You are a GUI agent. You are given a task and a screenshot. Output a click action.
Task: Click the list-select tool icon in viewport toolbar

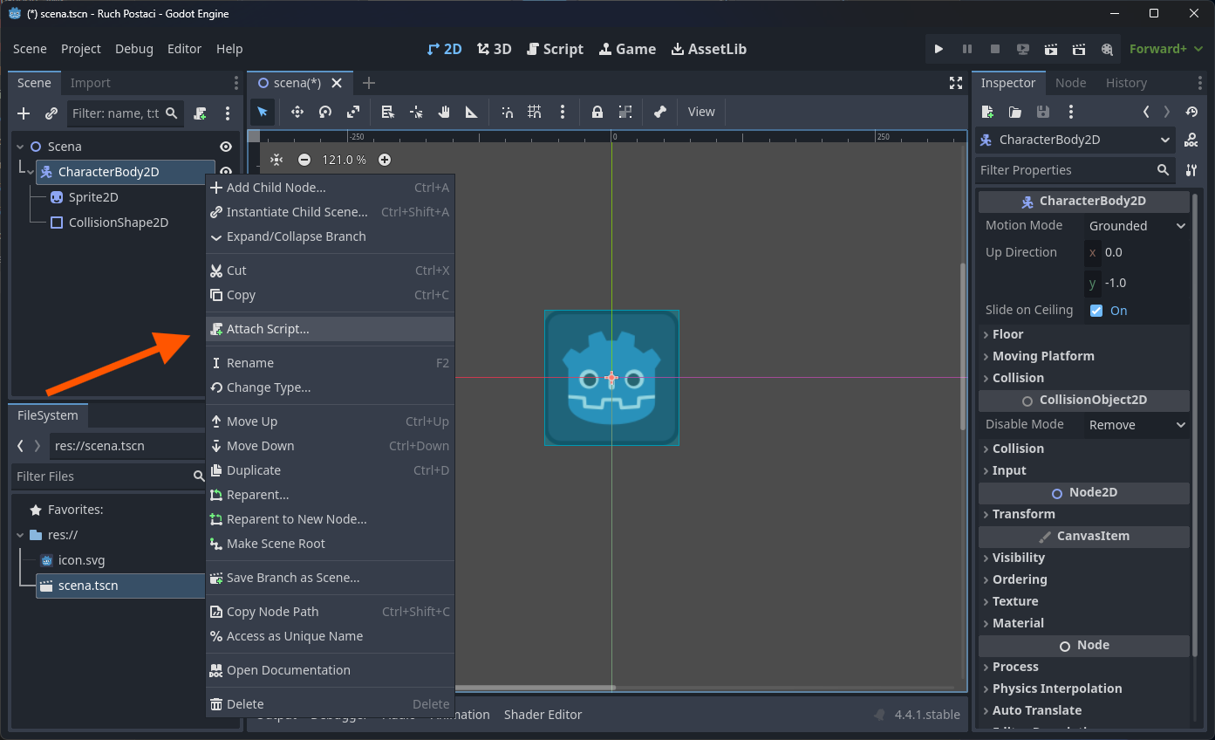coord(388,112)
